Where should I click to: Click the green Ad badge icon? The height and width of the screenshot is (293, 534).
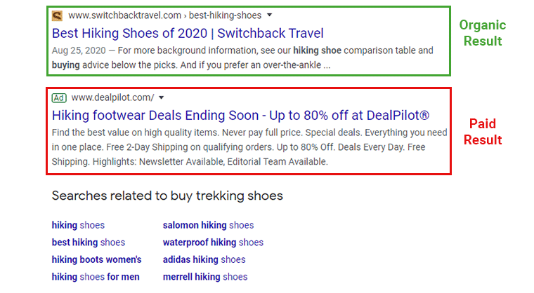pos(59,97)
